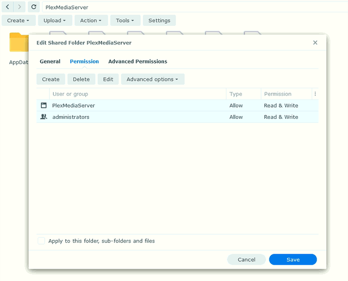Open File Station Settings
Viewport: 348px width, 281px height.
point(159,20)
